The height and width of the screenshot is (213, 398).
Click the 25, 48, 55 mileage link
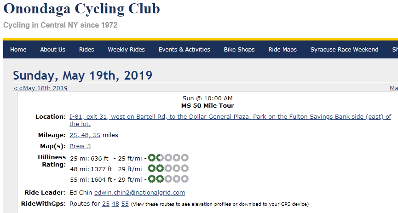click(85, 135)
